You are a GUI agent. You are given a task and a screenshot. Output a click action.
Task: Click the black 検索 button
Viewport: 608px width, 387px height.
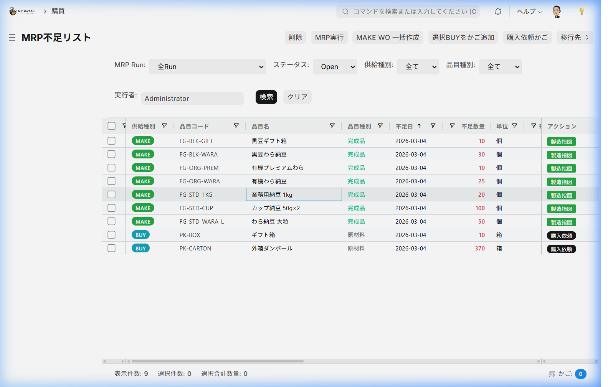[266, 97]
